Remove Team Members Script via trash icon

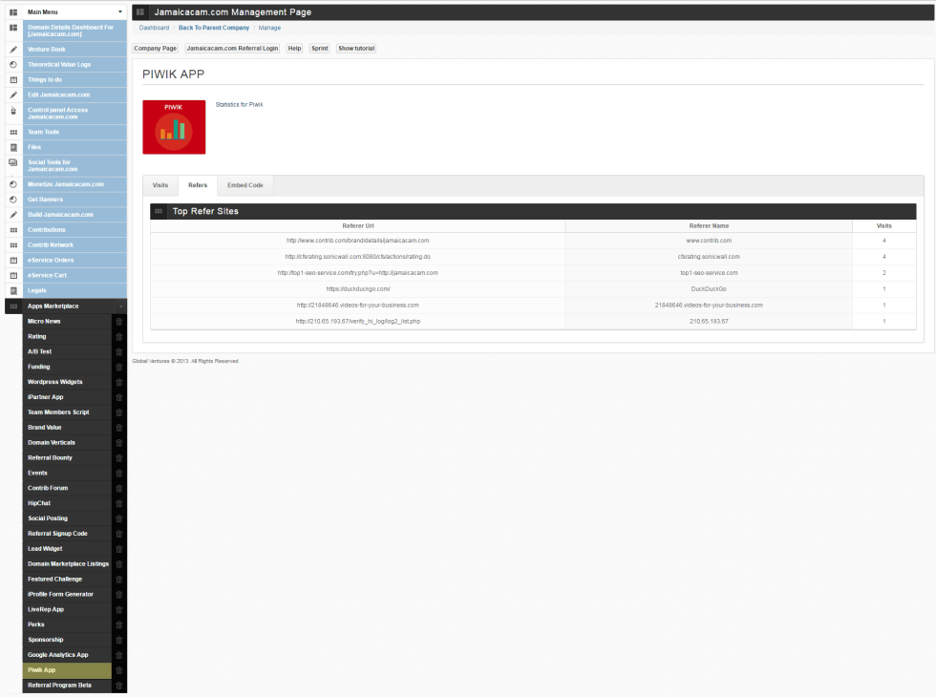pyautogui.click(x=119, y=412)
